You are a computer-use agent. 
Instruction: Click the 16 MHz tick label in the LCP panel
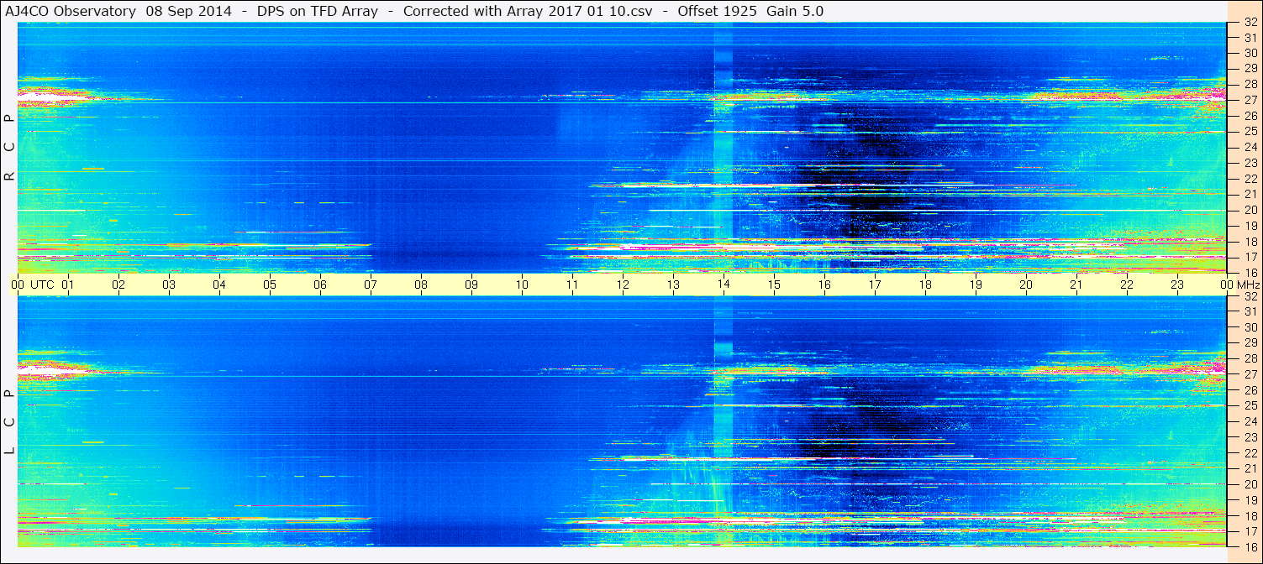pyautogui.click(x=1250, y=547)
